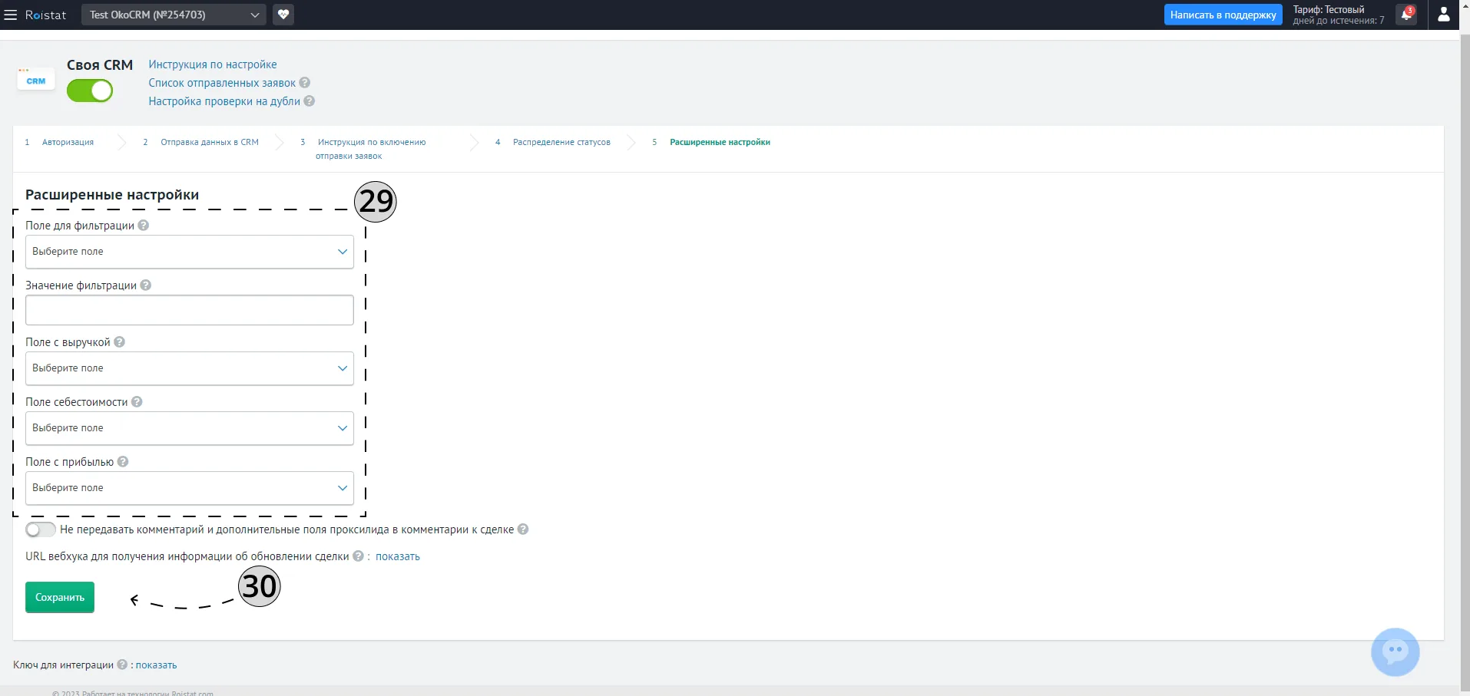Click help icon next to Ключ для интеграции

click(122, 665)
